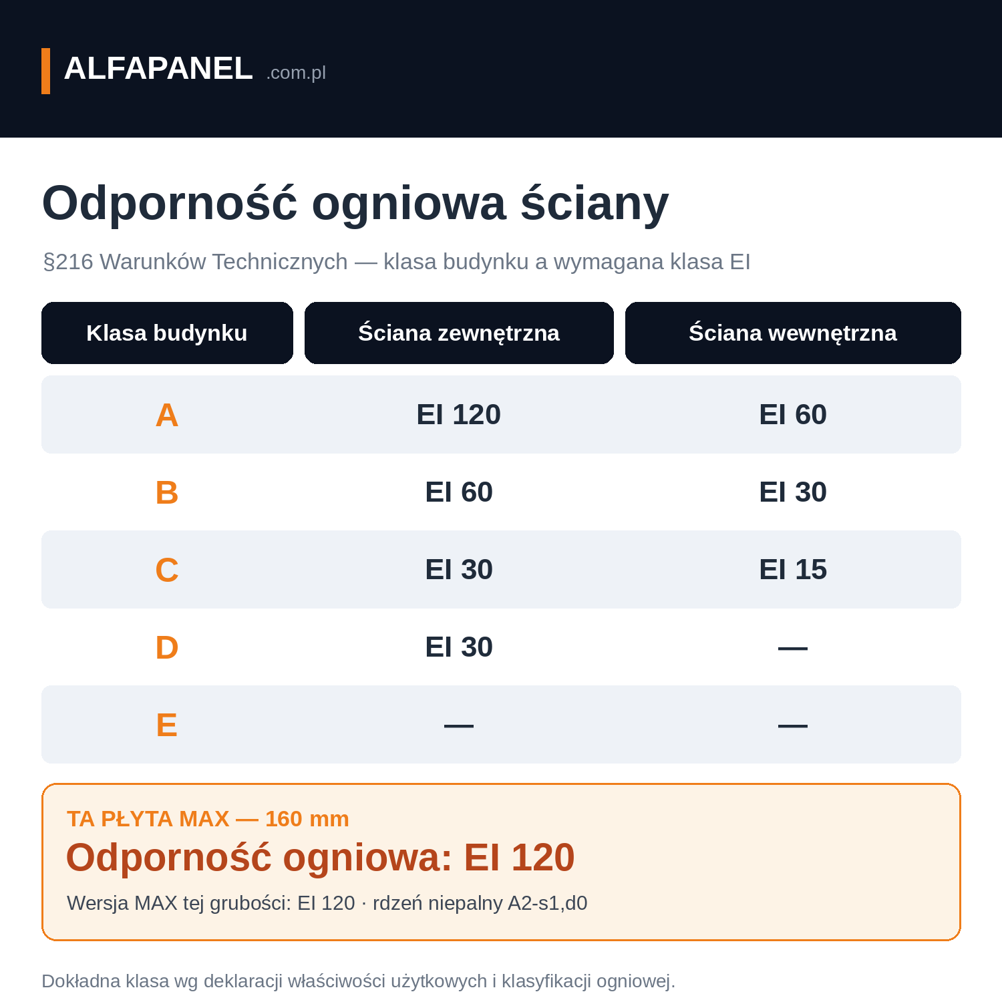The image size is (1002, 1002).
Task: Click the .com.pl domain text
Action: (296, 72)
